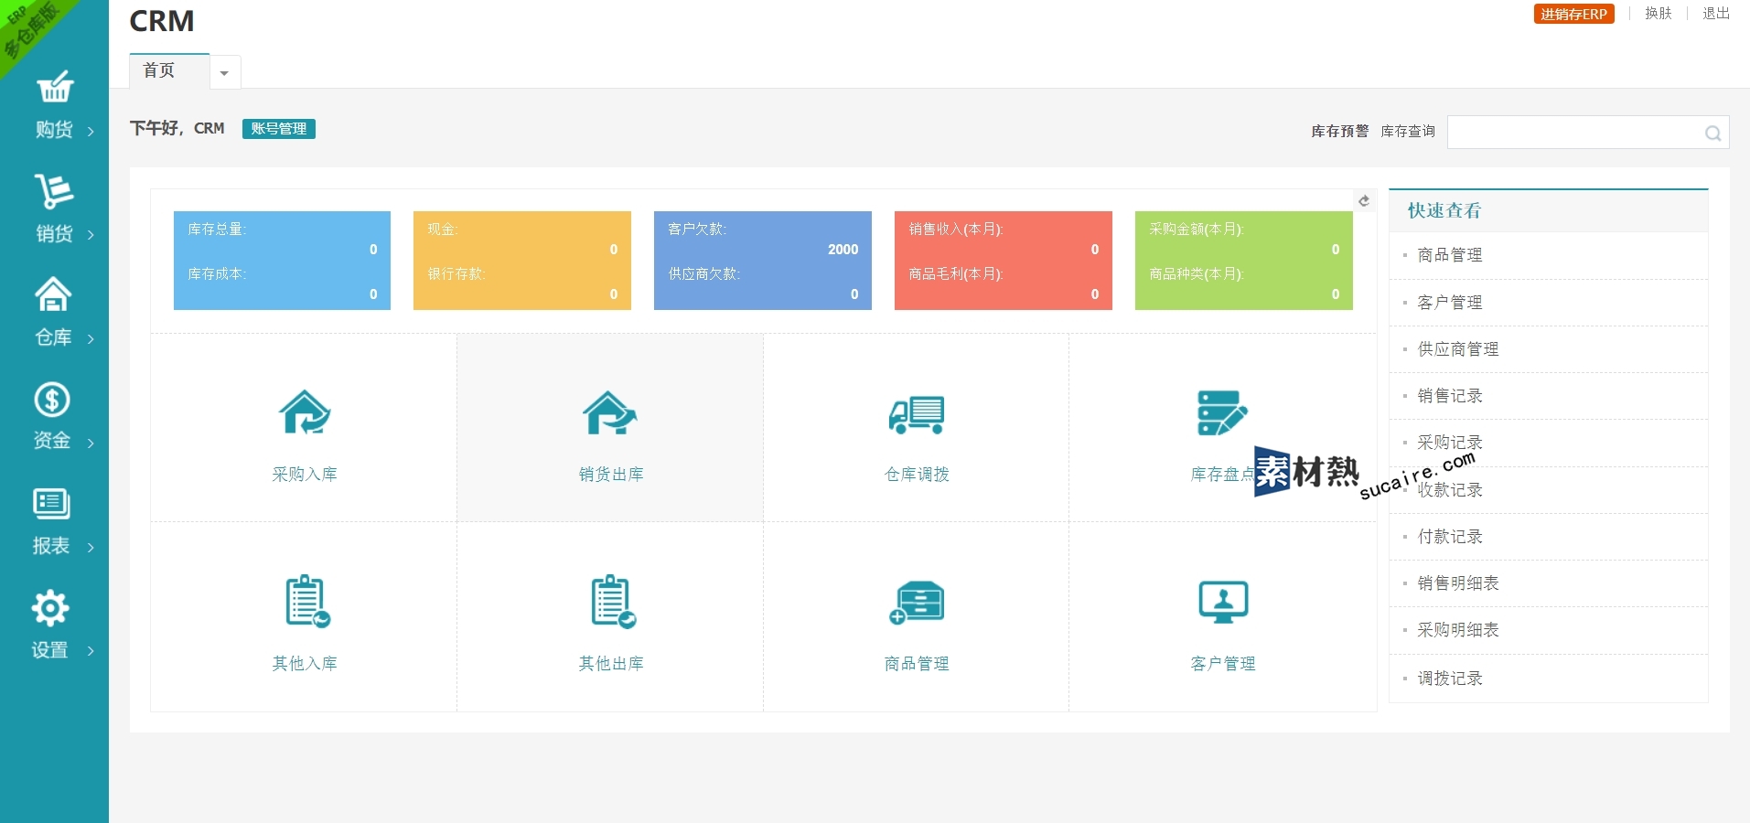Click the 销货出库 sales outbound icon
The width and height of the screenshot is (1750, 823).
[x=610, y=413]
